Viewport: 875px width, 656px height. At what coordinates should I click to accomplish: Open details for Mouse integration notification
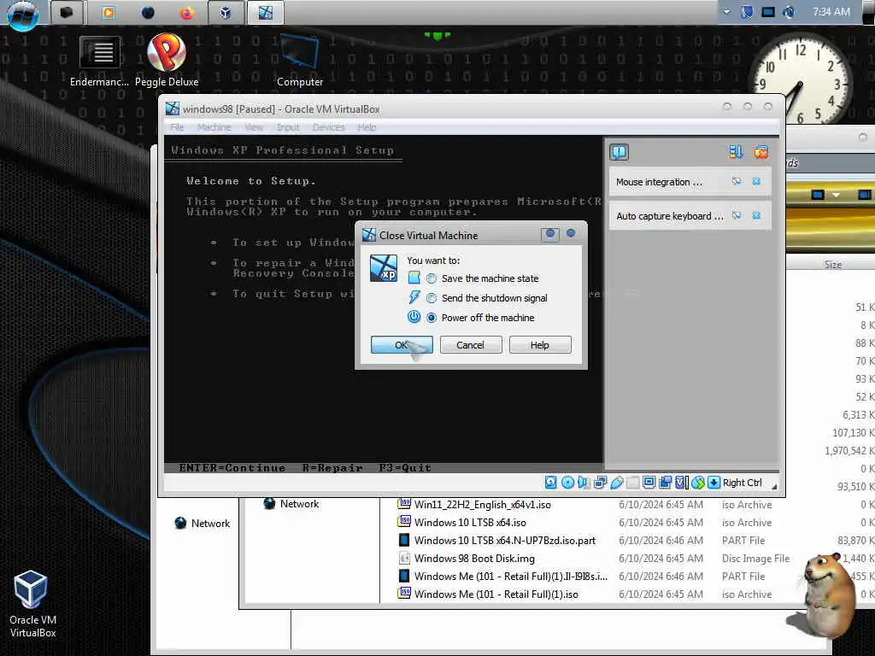(736, 181)
